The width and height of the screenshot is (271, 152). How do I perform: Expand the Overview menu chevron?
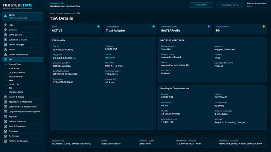[x=41, y=30]
